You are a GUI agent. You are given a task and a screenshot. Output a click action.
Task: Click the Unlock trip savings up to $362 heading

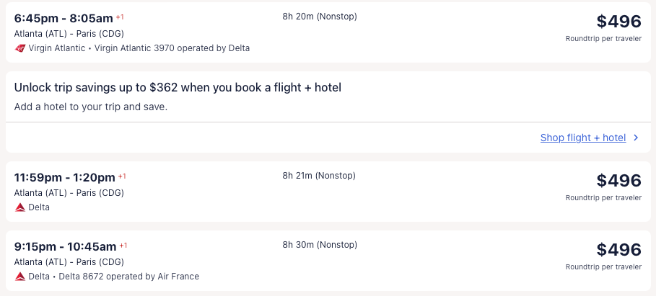point(178,88)
